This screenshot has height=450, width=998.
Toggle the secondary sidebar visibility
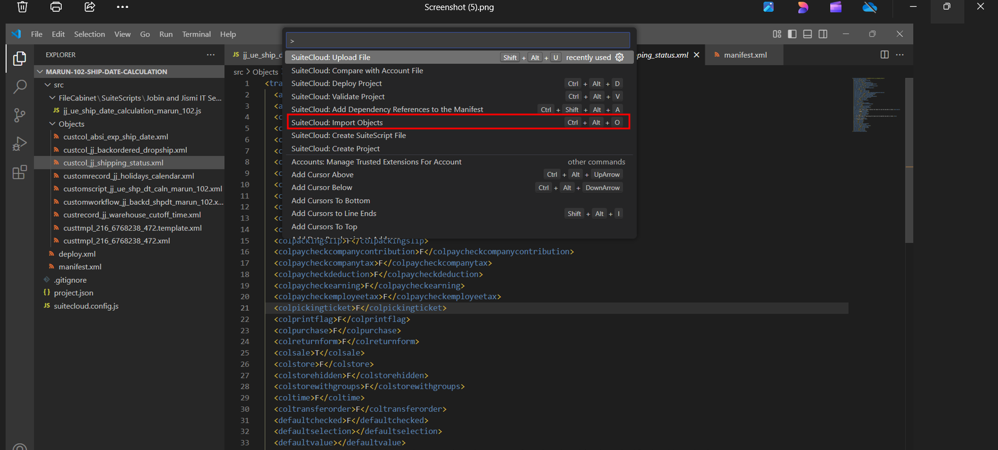point(823,34)
